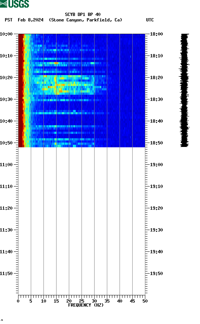Click the 19:50 UTC time label
The width and height of the screenshot is (200, 324).
[x=157, y=273]
